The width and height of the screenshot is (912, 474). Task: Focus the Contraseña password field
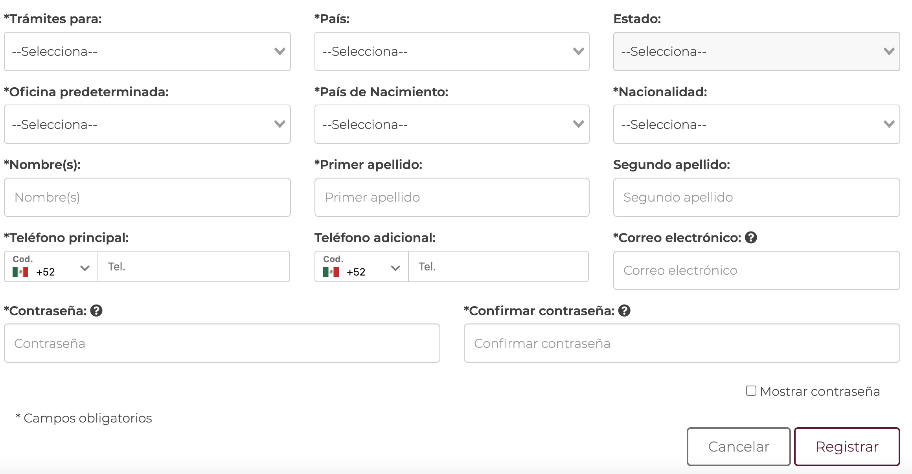point(222,343)
